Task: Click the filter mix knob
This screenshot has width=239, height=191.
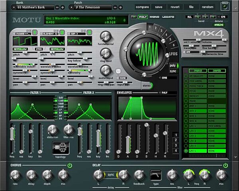Action: tap(69, 130)
